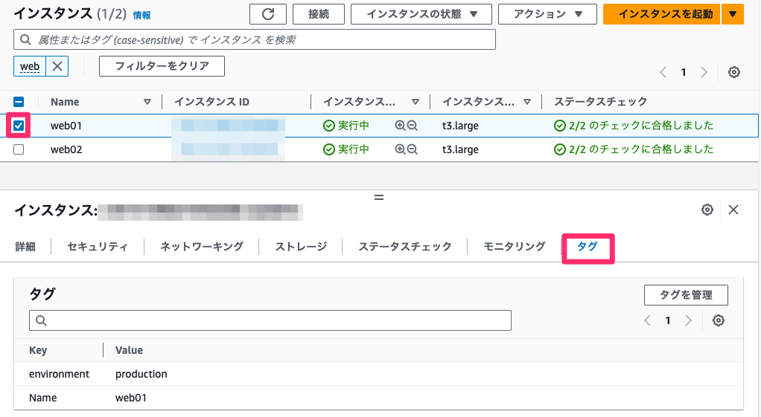Viewport: 761px width, 417px height.
Task: Zoom in filter on web01 state
Action: [x=400, y=126]
